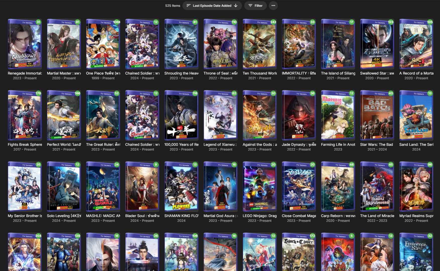Click the 'Throne of Seal' title link

point(221,73)
